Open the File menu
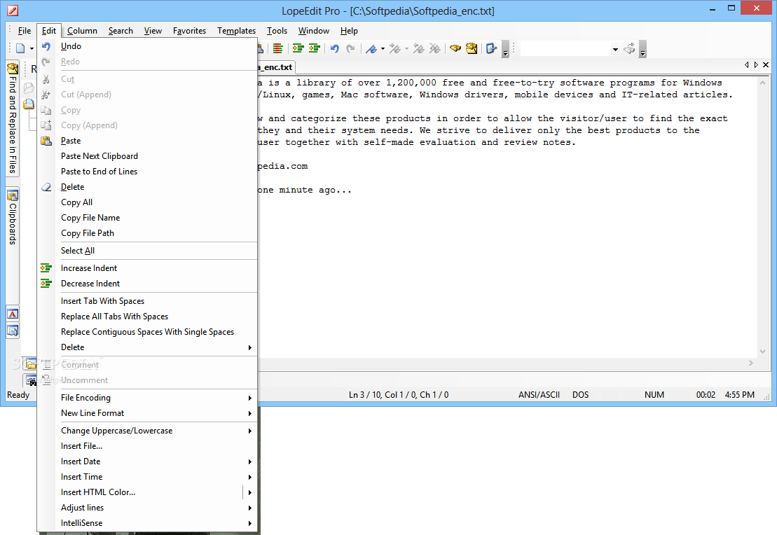The width and height of the screenshot is (777, 535). [x=25, y=31]
